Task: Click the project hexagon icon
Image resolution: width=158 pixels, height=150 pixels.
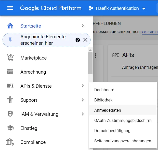Action: point(91,8)
